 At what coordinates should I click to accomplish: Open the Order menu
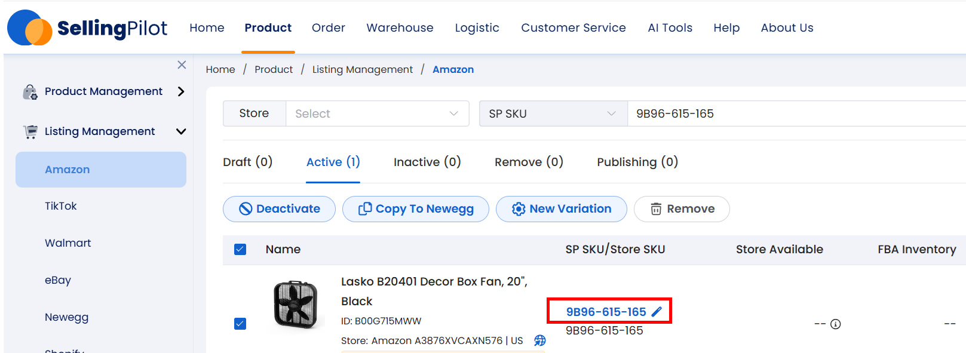point(329,27)
